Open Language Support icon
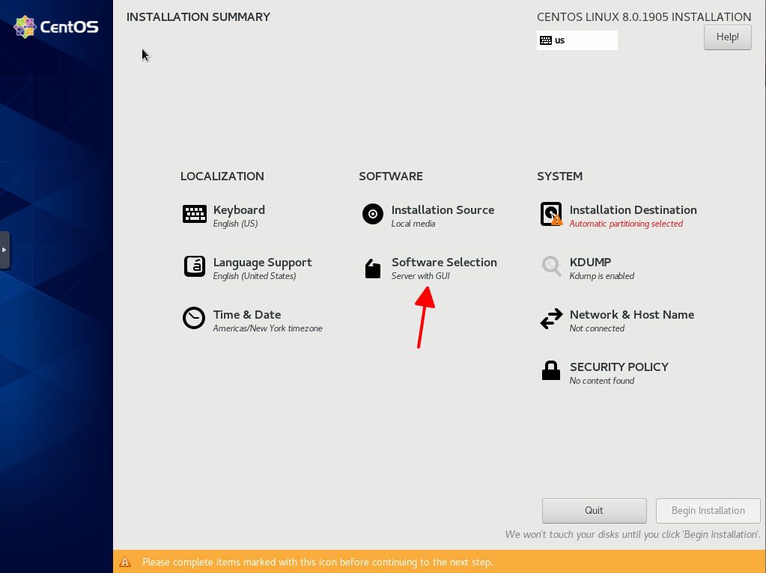Image resolution: width=766 pixels, height=573 pixels. coord(195,266)
